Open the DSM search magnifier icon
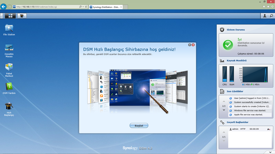Image resolution: width=275 pixels, height=154 pixels. pyautogui.click(x=271, y=16)
